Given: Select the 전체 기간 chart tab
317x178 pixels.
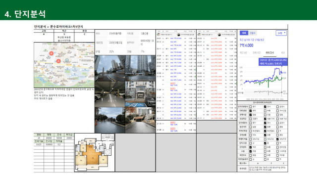Looking at the screenshot, I should [x=257, y=53].
